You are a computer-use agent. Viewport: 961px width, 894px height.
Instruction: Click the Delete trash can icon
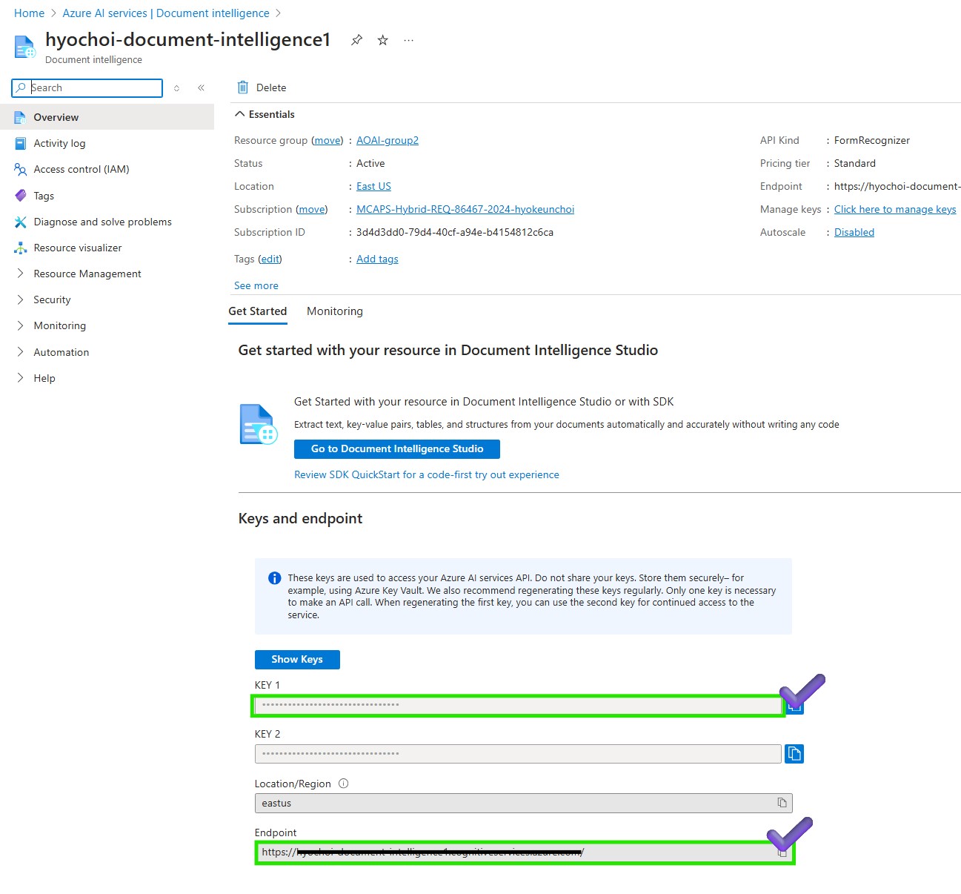tap(243, 87)
